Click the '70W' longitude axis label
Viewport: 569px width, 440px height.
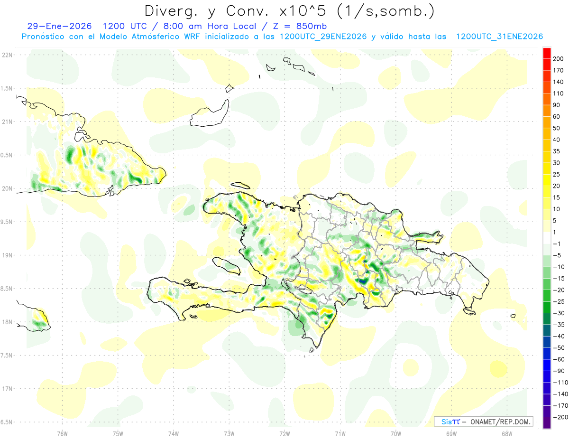(x=396, y=433)
